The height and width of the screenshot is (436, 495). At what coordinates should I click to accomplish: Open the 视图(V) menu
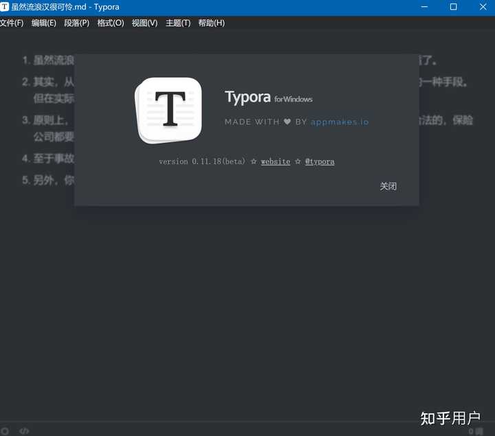pos(144,23)
